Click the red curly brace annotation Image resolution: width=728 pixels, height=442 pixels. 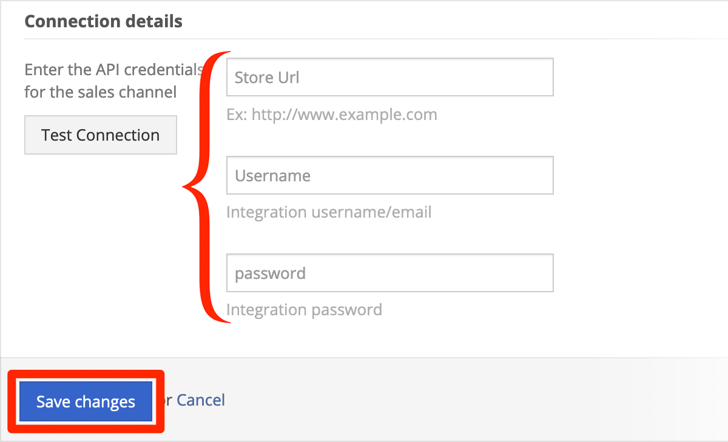point(207,187)
